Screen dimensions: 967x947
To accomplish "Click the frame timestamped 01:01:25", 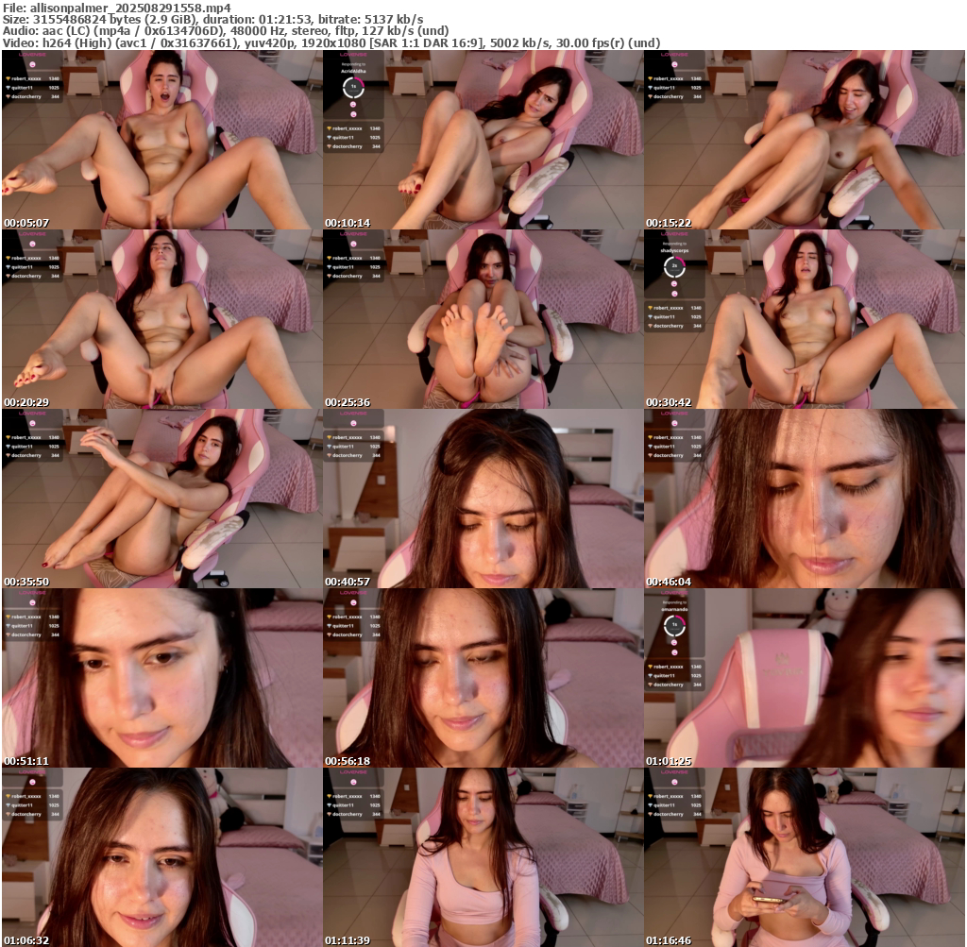I will pyautogui.click(x=804, y=678).
